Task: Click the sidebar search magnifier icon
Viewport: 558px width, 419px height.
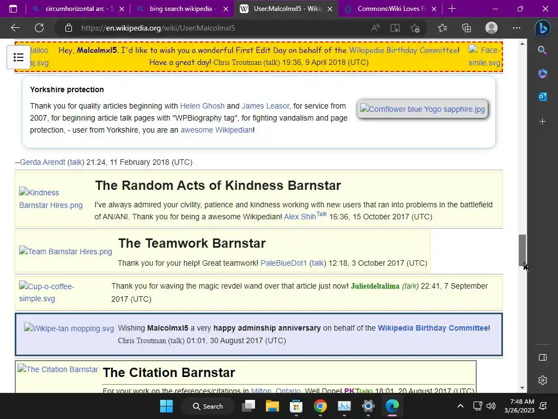Action: [542, 50]
